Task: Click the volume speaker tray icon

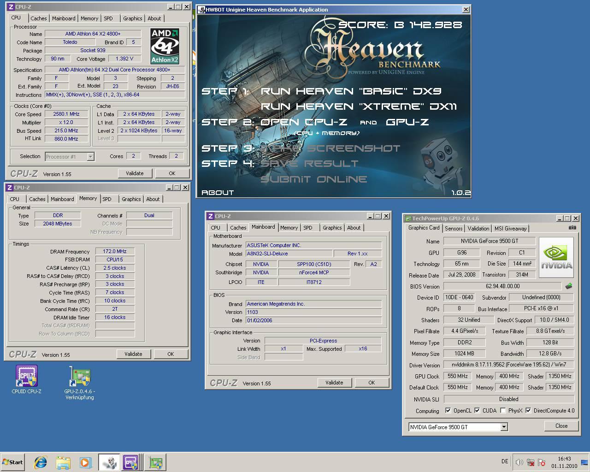Action: pos(519,462)
